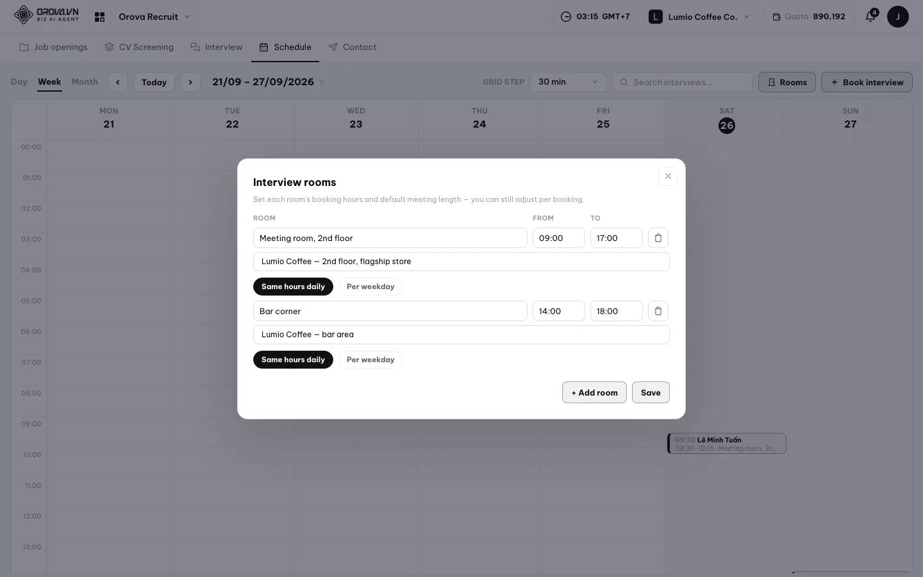Image resolution: width=923 pixels, height=577 pixels.
Task: Click the Rooms button in toolbar
Action: pyautogui.click(x=787, y=82)
